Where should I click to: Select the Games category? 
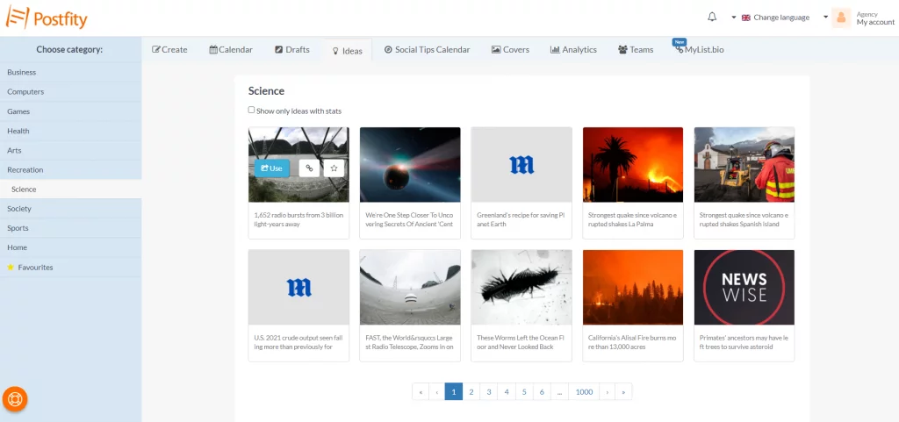(x=70, y=111)
